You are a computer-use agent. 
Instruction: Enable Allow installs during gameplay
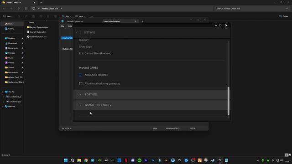(x=81, y=84)
